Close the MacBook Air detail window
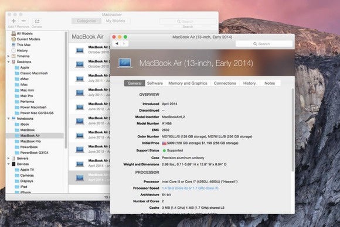 point(114,37)
